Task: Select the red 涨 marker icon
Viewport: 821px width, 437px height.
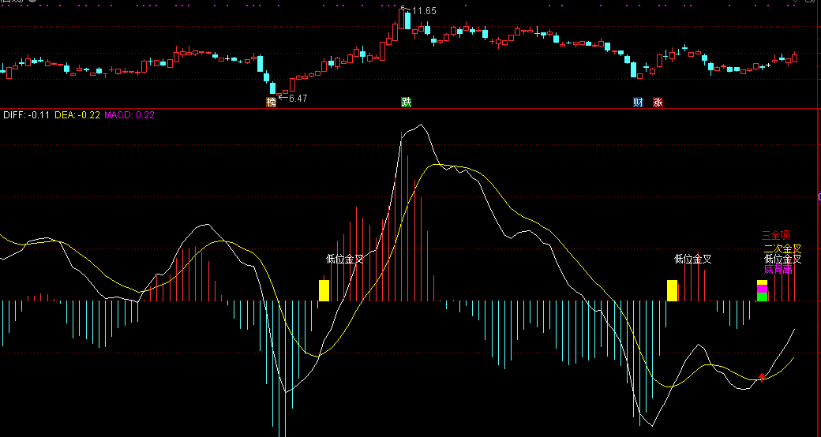Action: [x=658, y=103]
